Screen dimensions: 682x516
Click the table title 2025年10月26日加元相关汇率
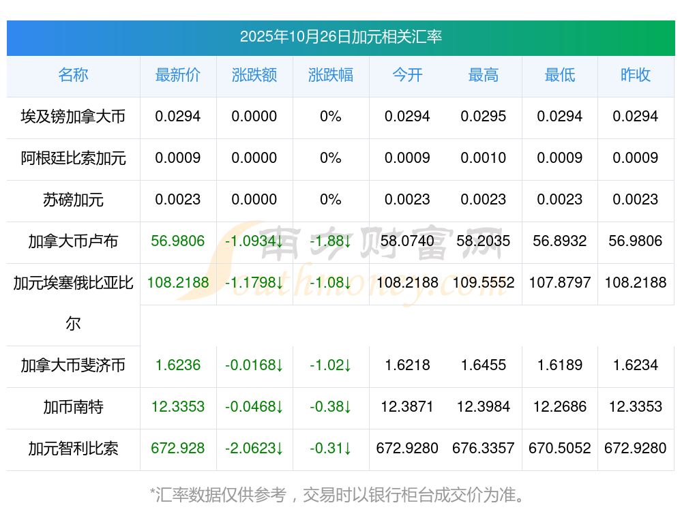tap(340, 37)
